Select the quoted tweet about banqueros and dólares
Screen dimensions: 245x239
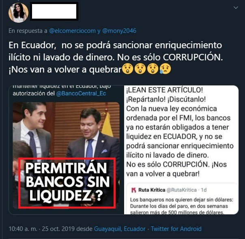coord(181,199)
